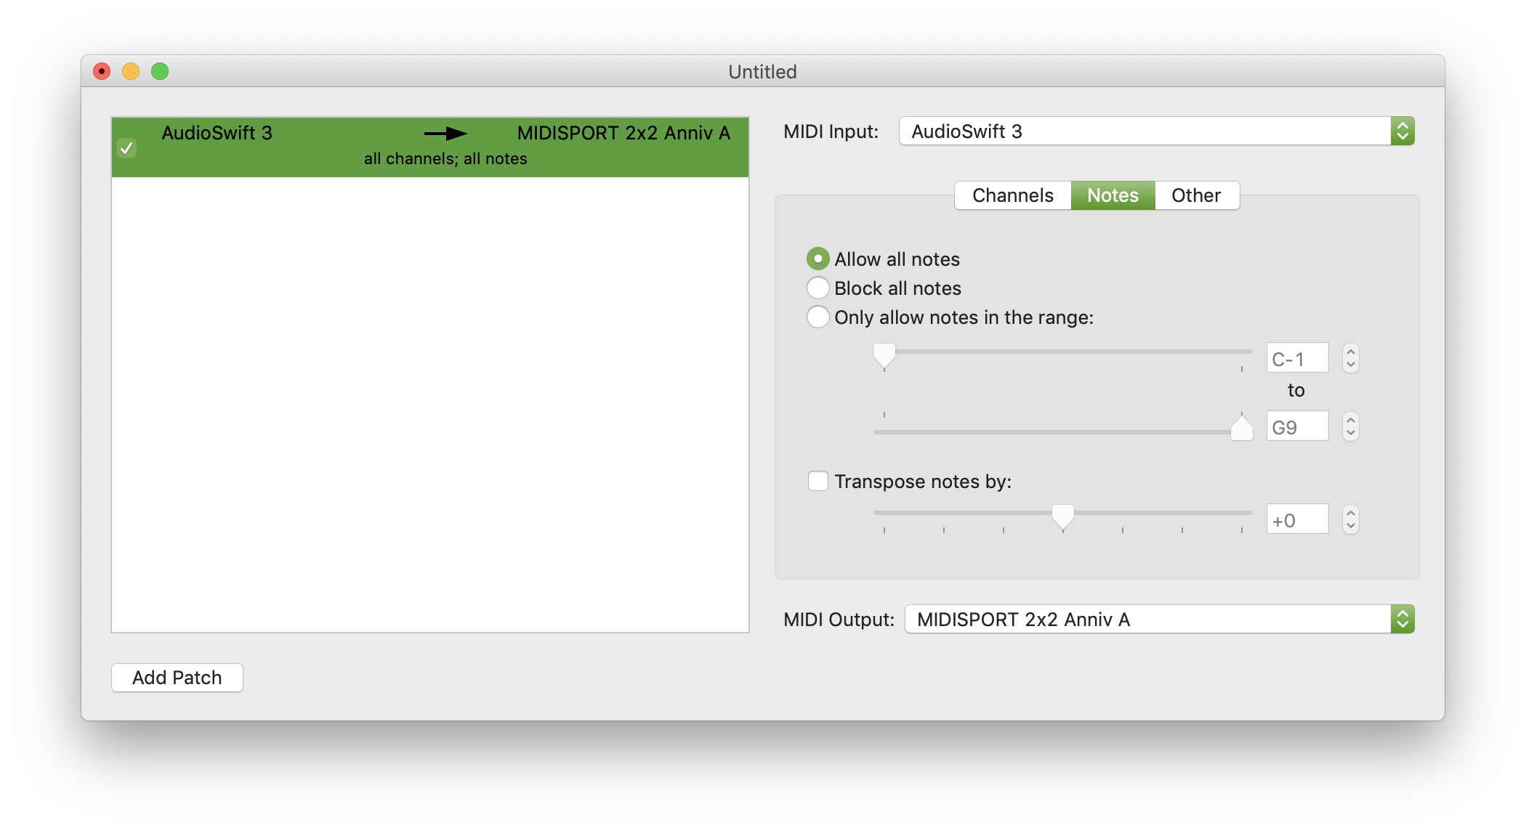Click the green checkmark patch enable icon

[126, 148]
